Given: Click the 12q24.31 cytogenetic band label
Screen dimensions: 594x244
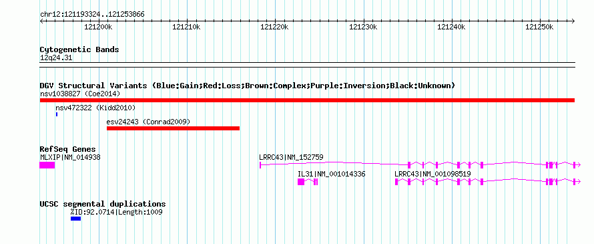Looking at the screenshot, I should click(x=56, y=58).
